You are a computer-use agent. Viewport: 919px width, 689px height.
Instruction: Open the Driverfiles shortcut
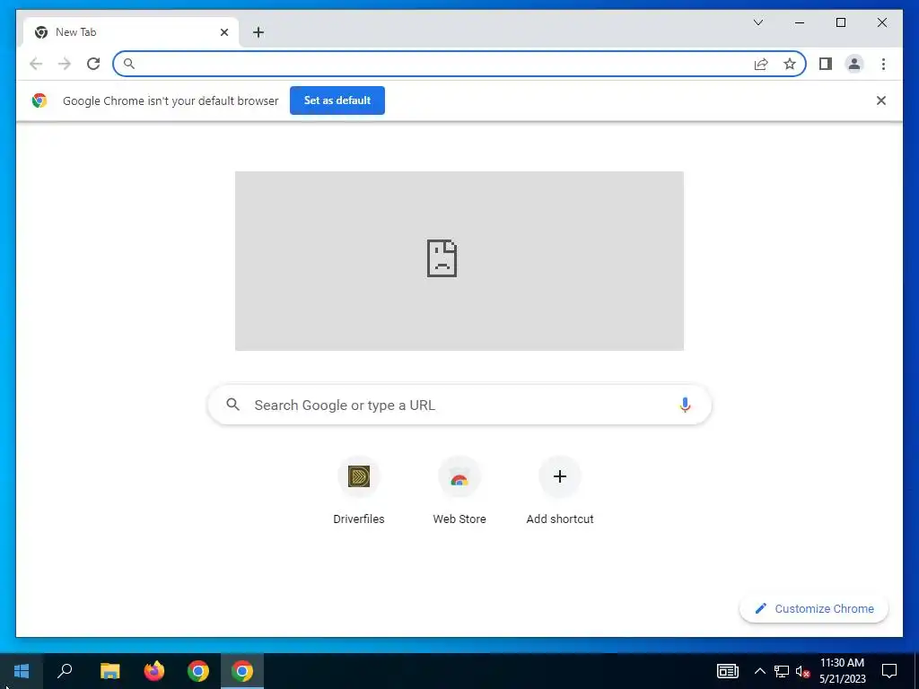pos(359,491)
